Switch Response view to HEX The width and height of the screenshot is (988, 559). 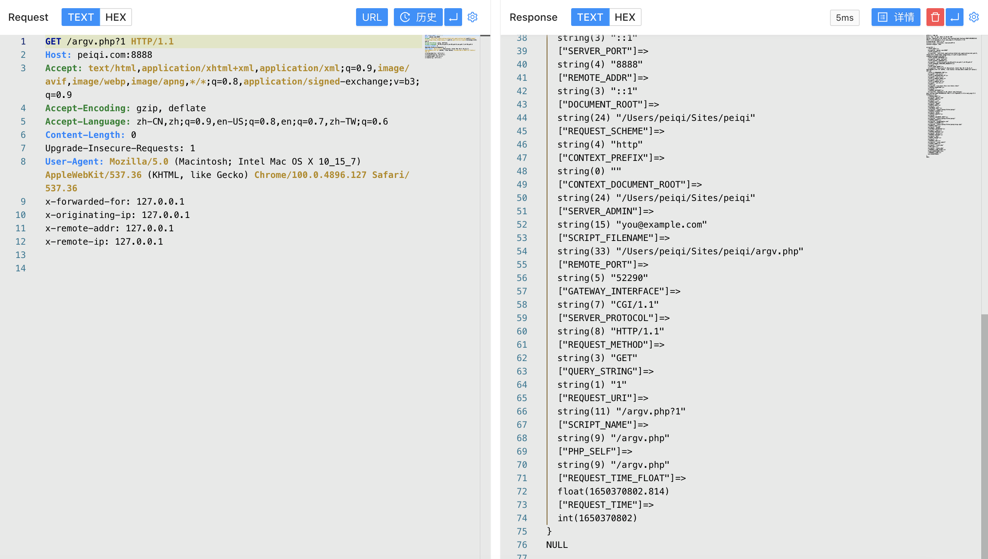[x=625, y=17]
